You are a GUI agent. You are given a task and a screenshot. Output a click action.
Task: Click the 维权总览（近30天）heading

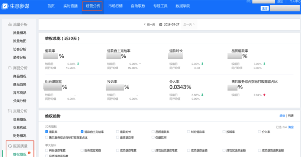tap(62, 38)
